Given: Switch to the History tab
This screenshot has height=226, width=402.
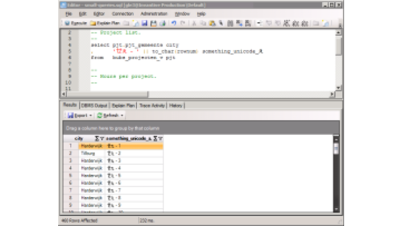Looking at the screenshot, I should (x=176, y=105).
